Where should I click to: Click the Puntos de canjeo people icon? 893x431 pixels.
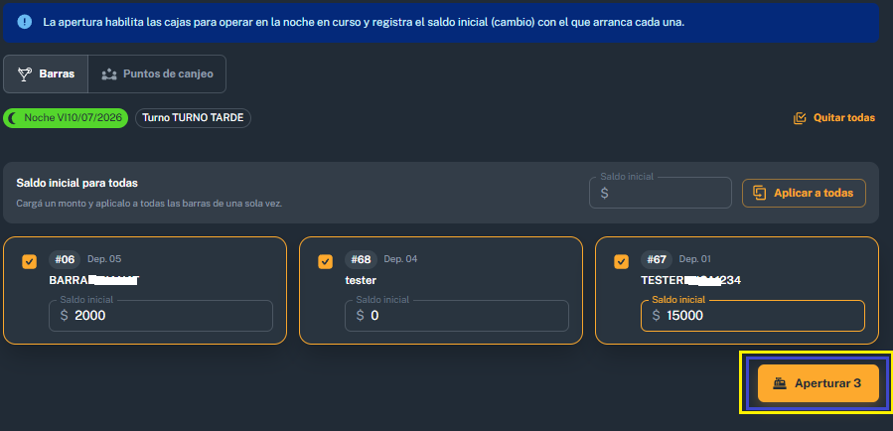(109, 74)
